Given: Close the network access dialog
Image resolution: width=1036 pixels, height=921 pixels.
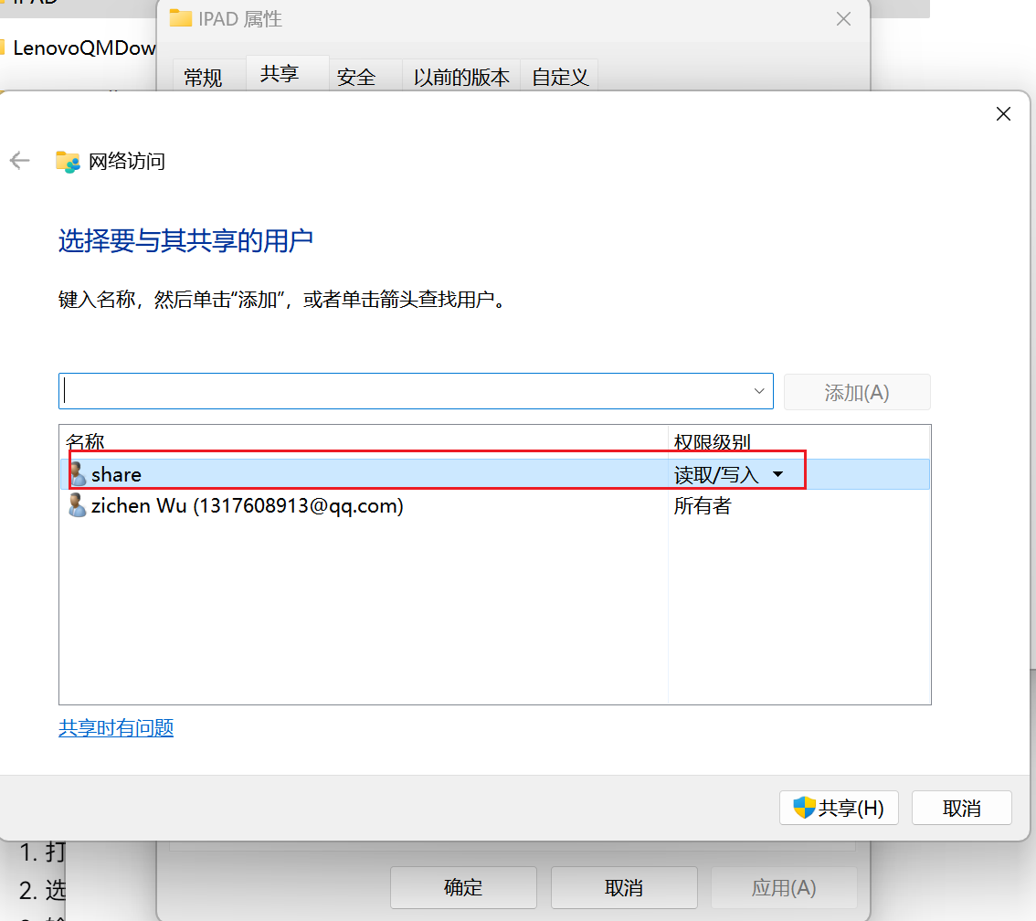Looking at the screenshot, I should (1003, 114).
